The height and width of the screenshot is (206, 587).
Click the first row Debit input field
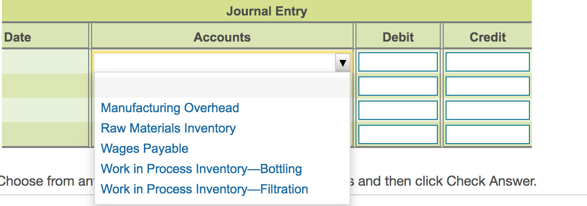(x=398, y=62)
